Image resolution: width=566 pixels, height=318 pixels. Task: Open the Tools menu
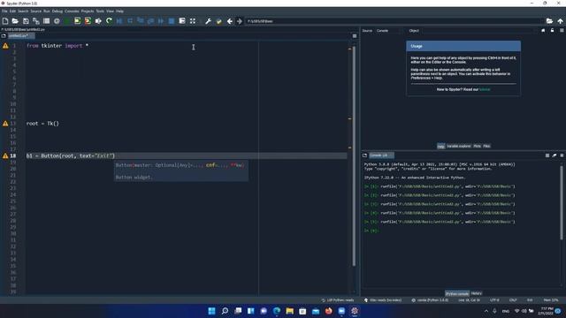(x=100, y=11)
